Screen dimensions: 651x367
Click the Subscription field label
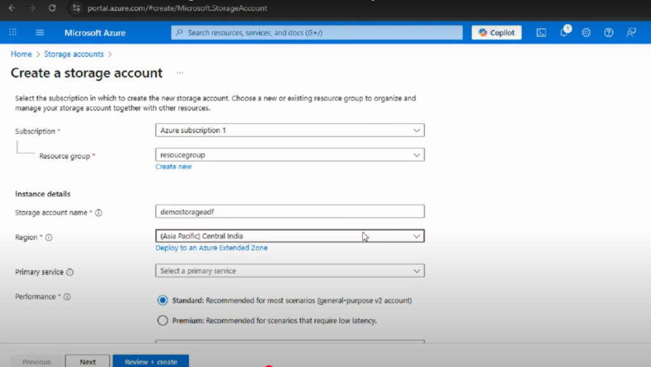[x=36, y=131]
